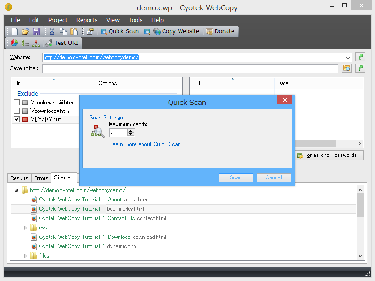The width and height of the screenshot is (375, 281).
Task: Click the Donate toolbar button
Action: click(x=220, y=31)
